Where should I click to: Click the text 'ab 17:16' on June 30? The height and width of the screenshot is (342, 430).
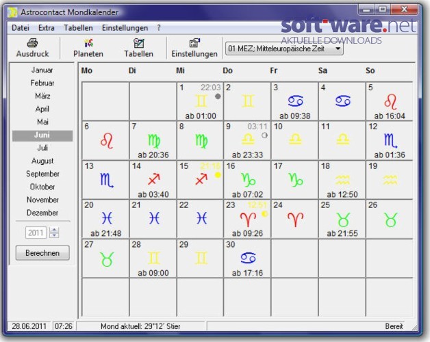247,273
